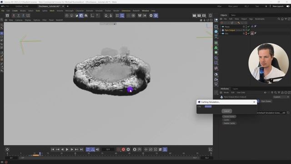Image resolution: width=291 pixels, height=164 pixels.
Task: Click the Pyro Scene button
Action: click(266, 101)
